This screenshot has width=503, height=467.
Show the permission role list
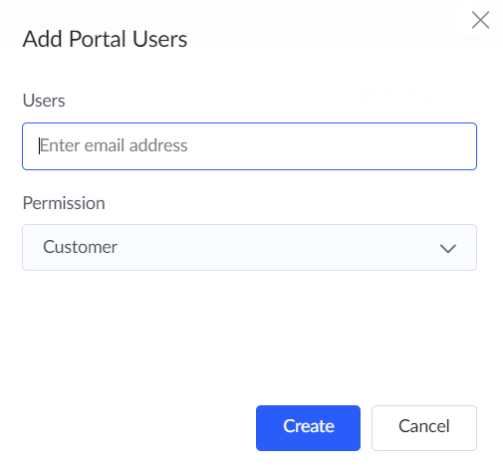pos(249,247)
